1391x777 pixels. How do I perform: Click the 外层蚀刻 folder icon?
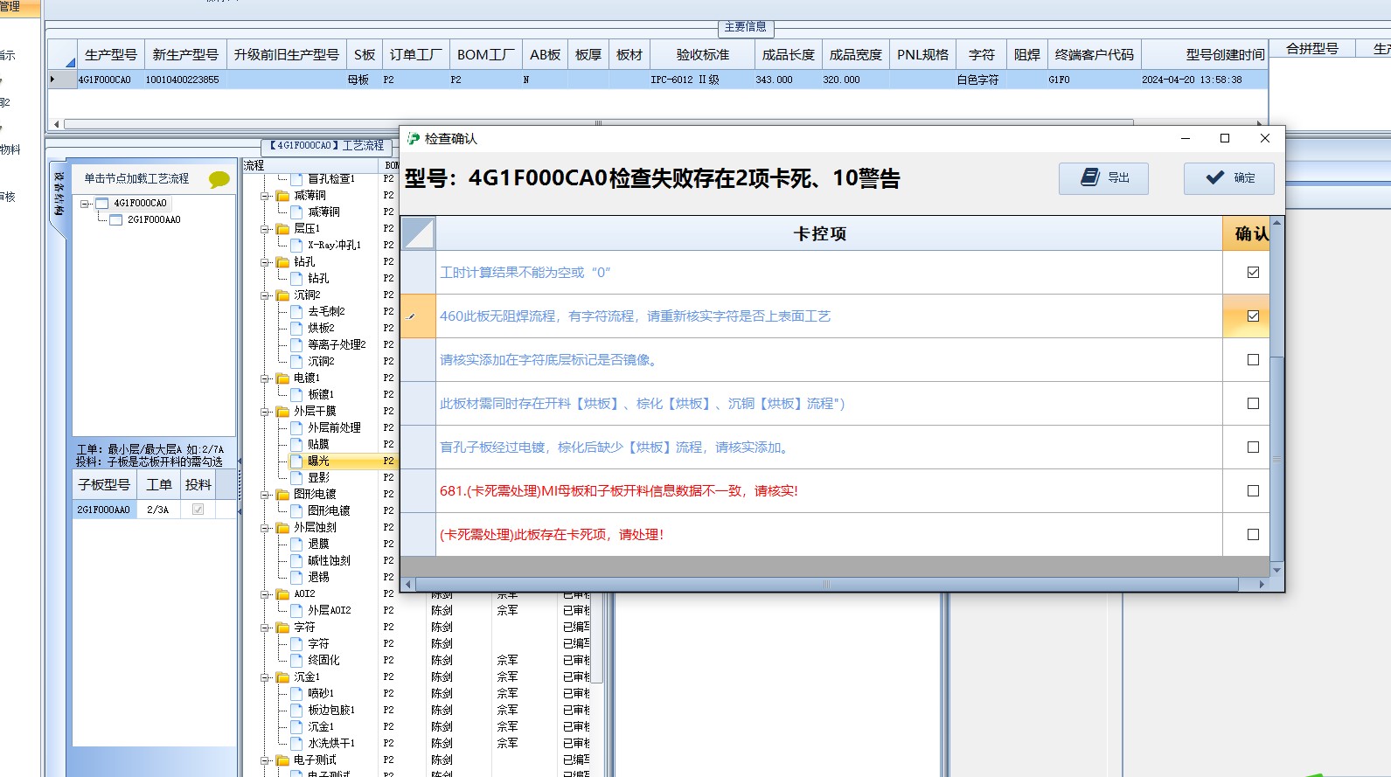283,528
